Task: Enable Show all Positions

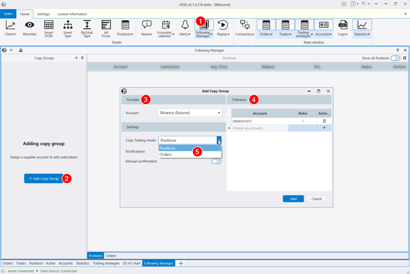Action: [395, 58]
